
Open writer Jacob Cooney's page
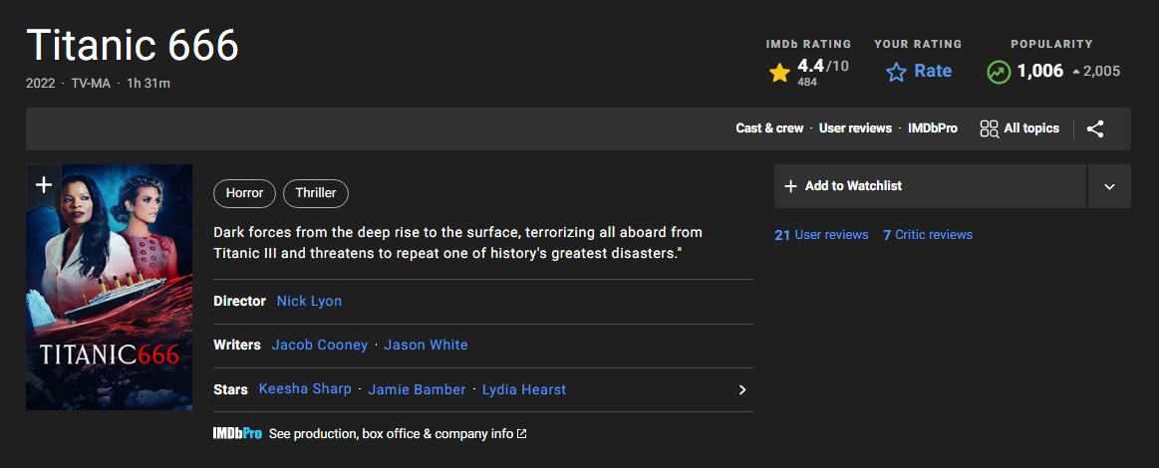[x=319, y=345]
